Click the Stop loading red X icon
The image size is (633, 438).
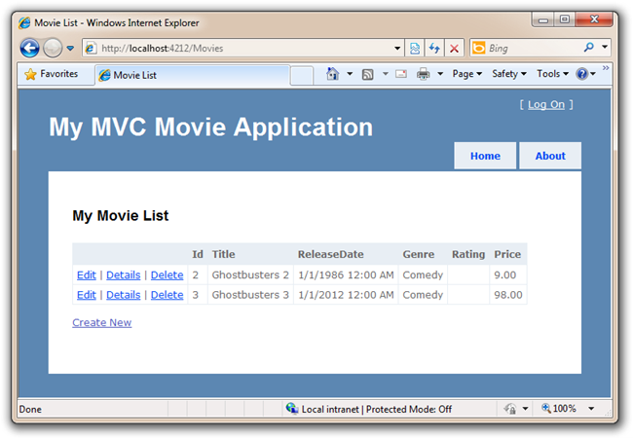coord(454,48)
